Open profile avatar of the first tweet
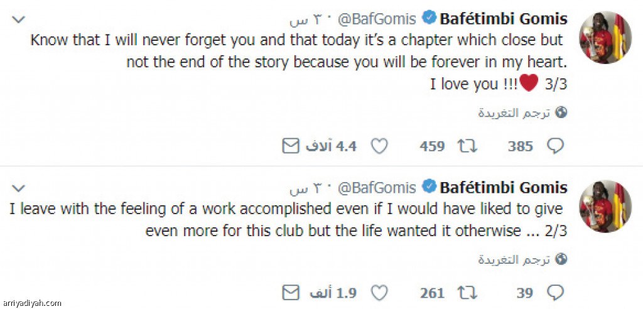This screenshot has width=643, height=309. (x=605, y=36)
